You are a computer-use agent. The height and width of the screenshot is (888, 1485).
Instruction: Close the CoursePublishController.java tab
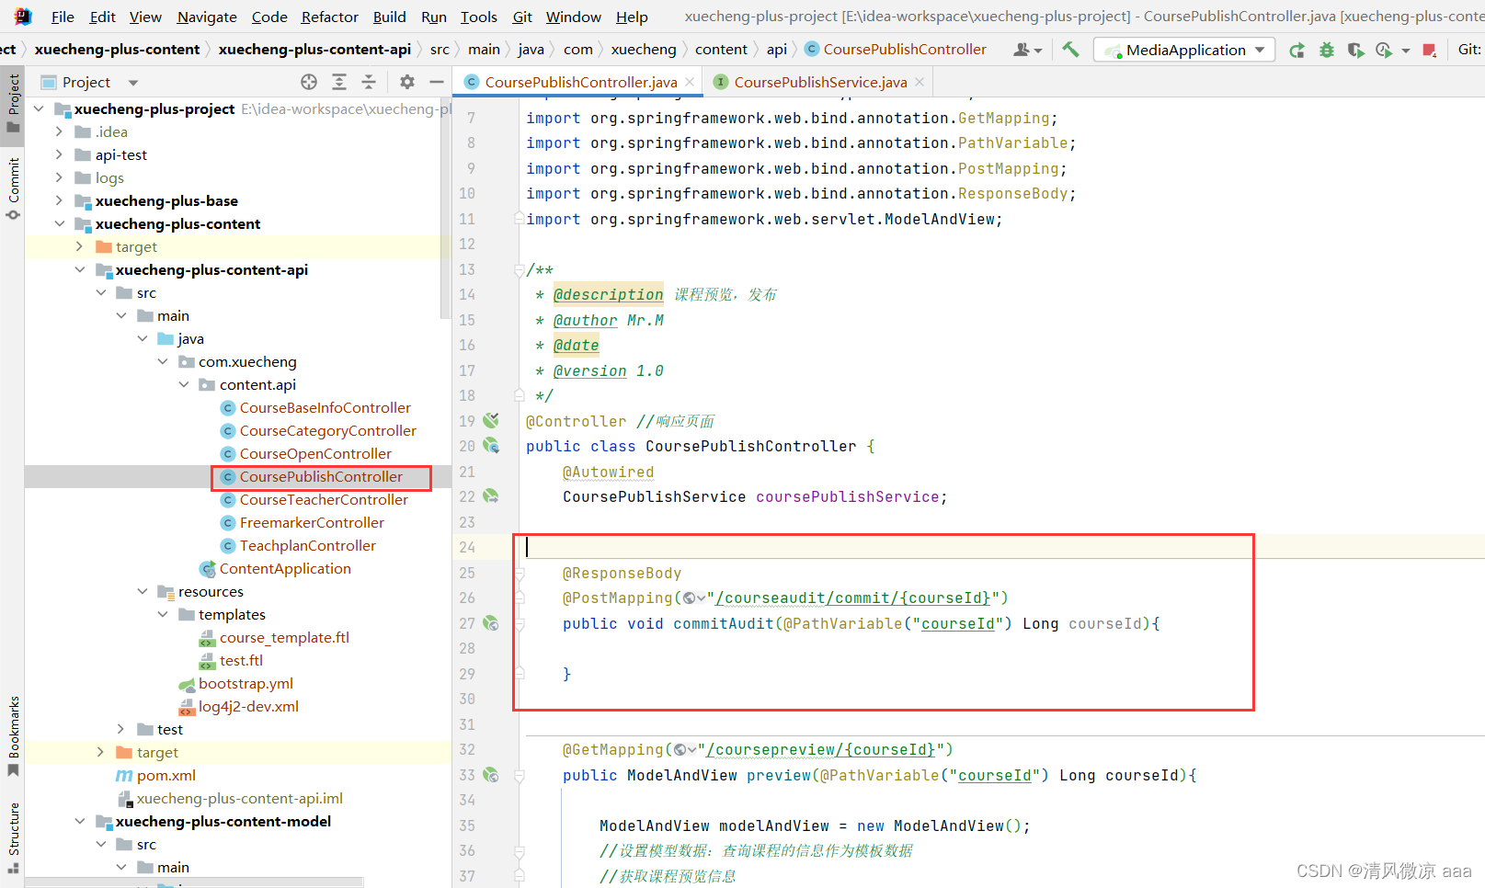coord(690,82)
